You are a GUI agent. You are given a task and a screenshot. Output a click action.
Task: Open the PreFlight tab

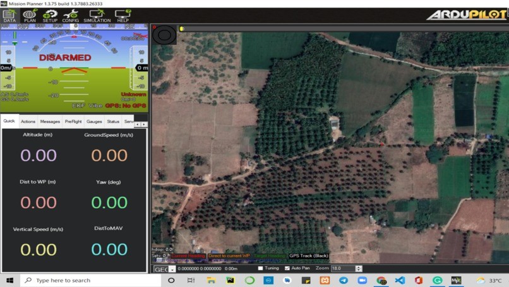73,121
